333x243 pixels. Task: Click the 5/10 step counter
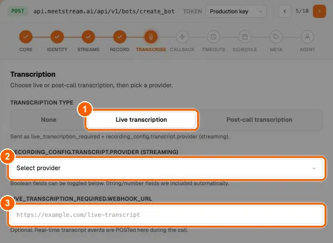point(302,11)
